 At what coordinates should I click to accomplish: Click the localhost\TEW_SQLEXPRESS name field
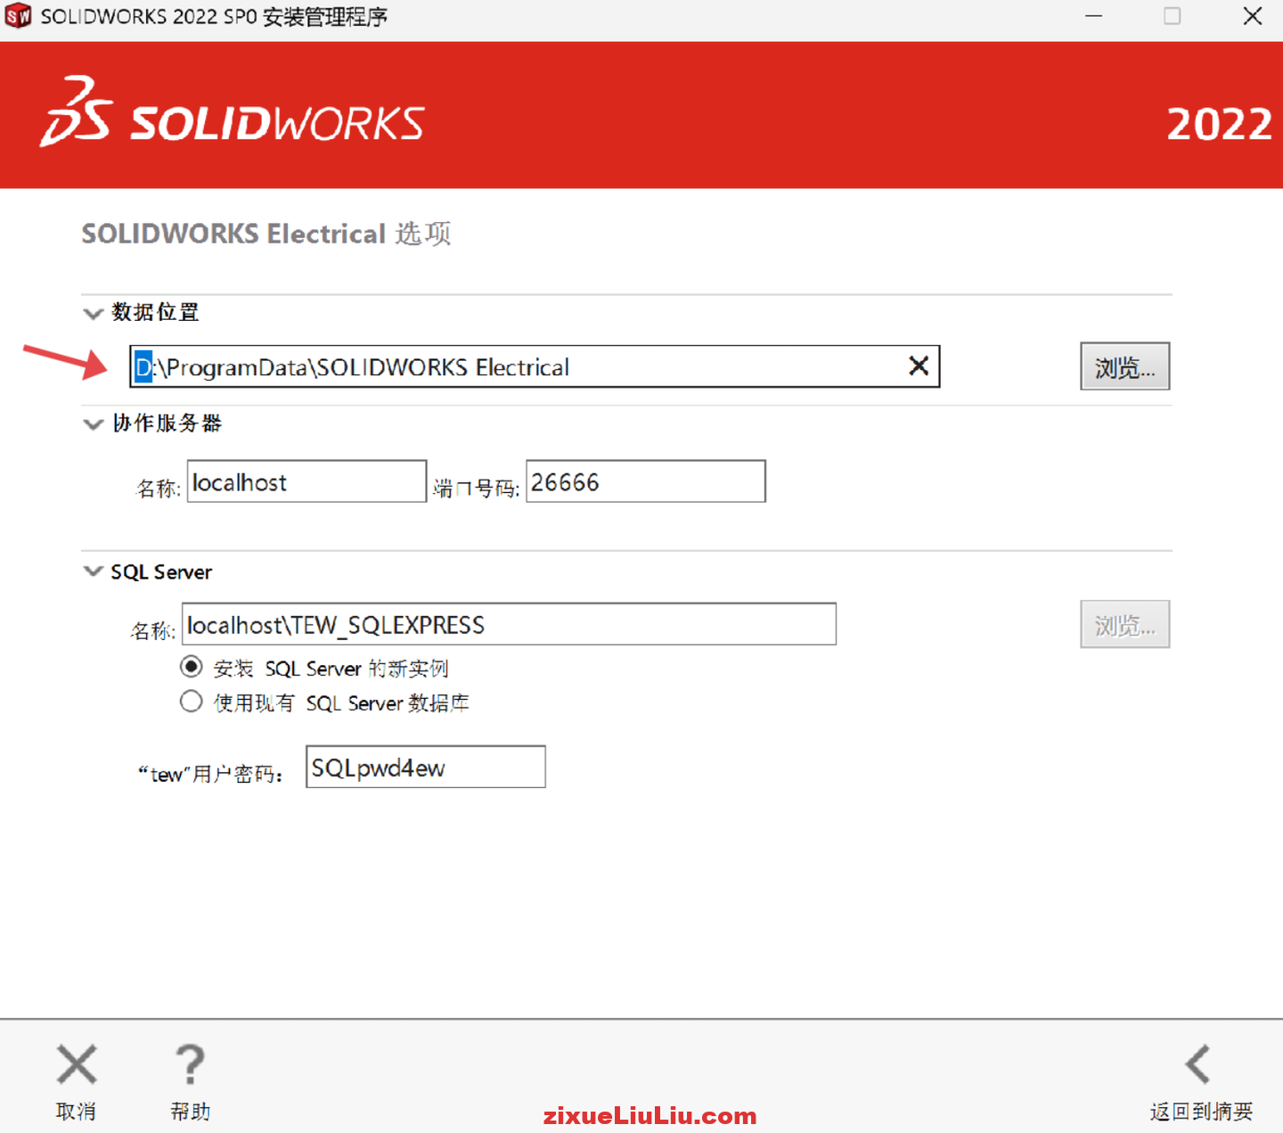pos(508,624)
